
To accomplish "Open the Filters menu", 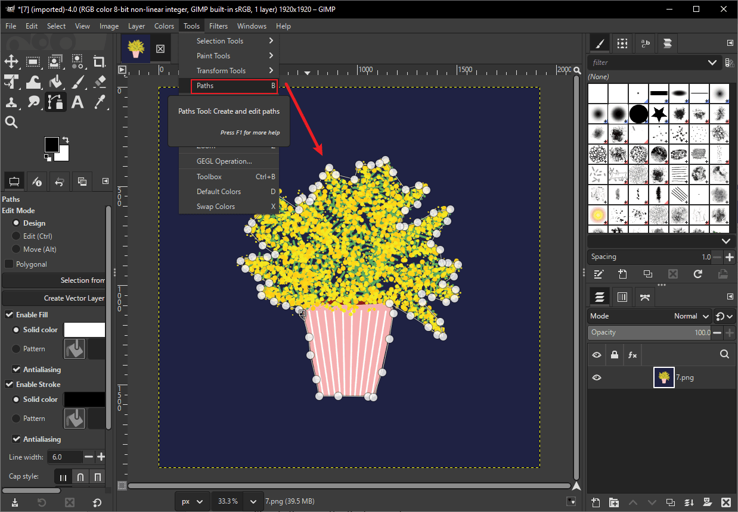I will point(218,26).
